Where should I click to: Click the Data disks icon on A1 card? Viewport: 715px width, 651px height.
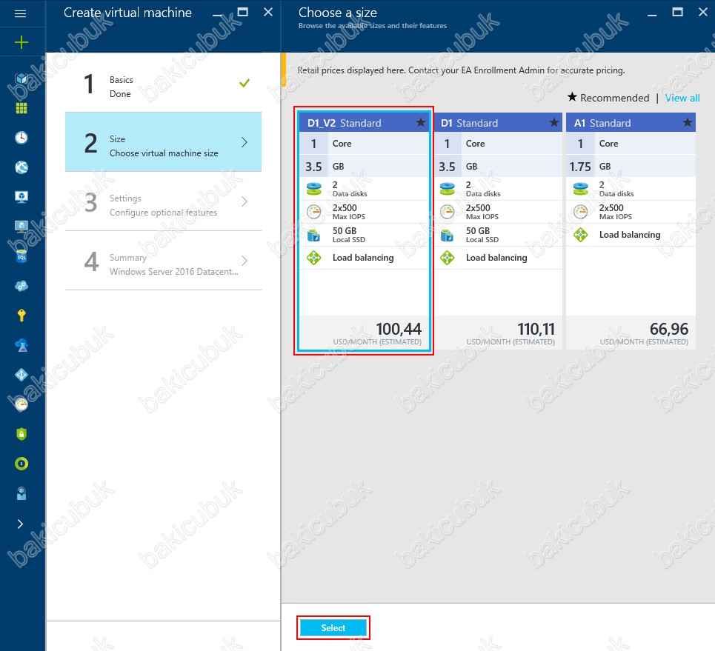click(x=580, y=189)
